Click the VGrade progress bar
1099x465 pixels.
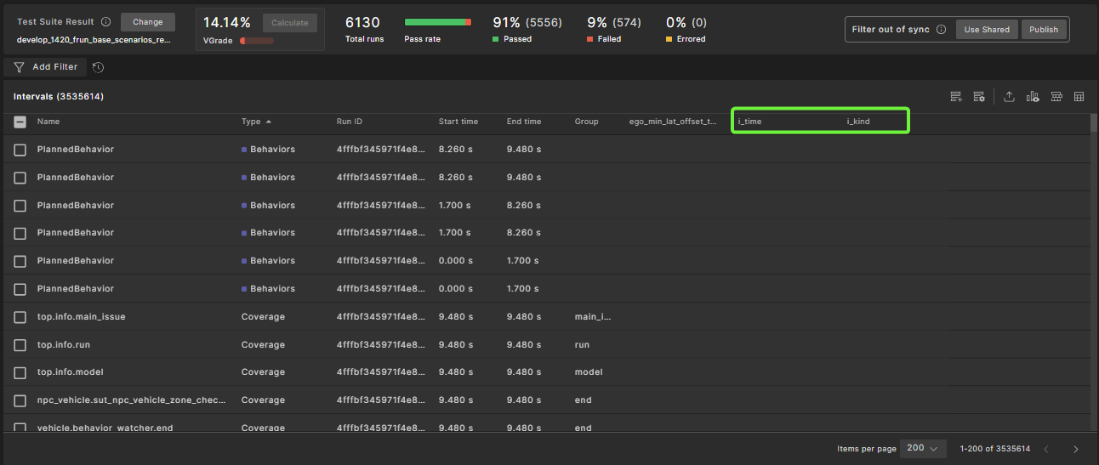click(x=257, y=40)
